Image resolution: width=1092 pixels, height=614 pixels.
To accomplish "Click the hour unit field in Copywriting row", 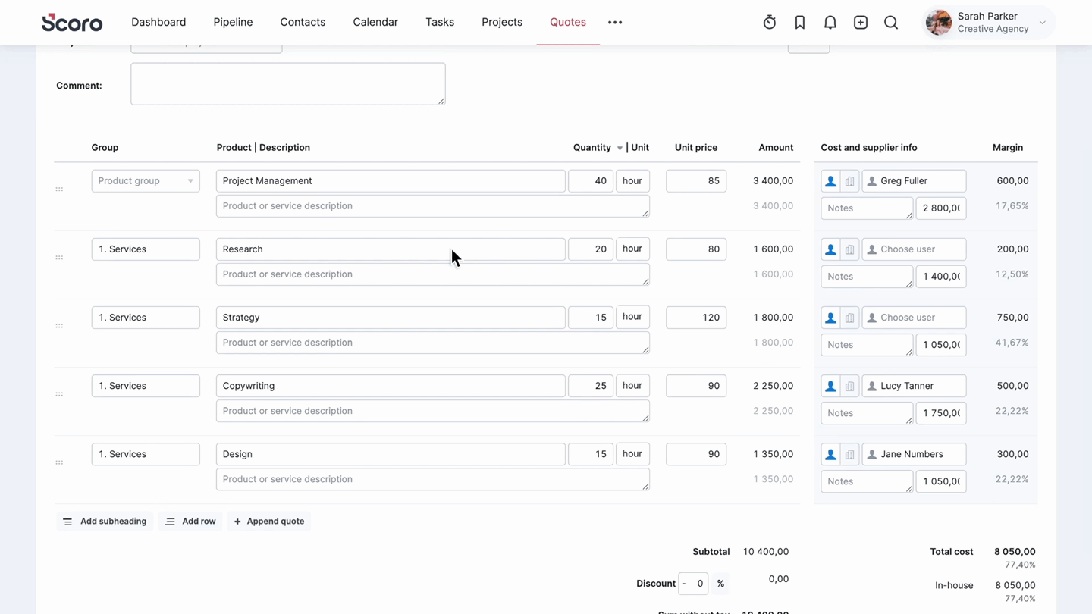I will click(x=632, y=386).
